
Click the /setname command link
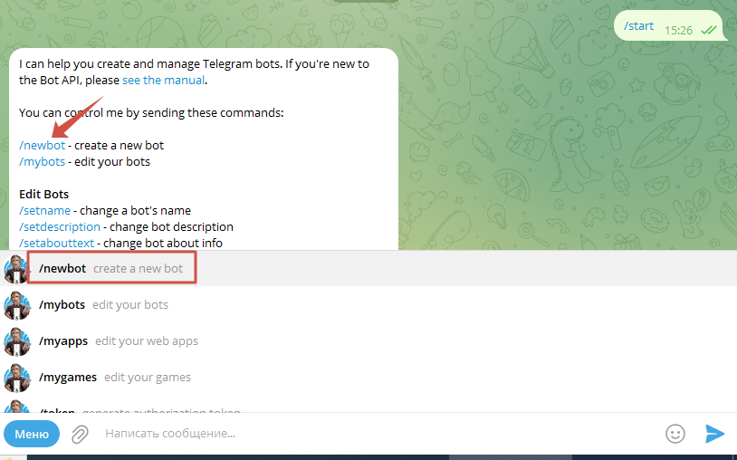click(44, 210)
